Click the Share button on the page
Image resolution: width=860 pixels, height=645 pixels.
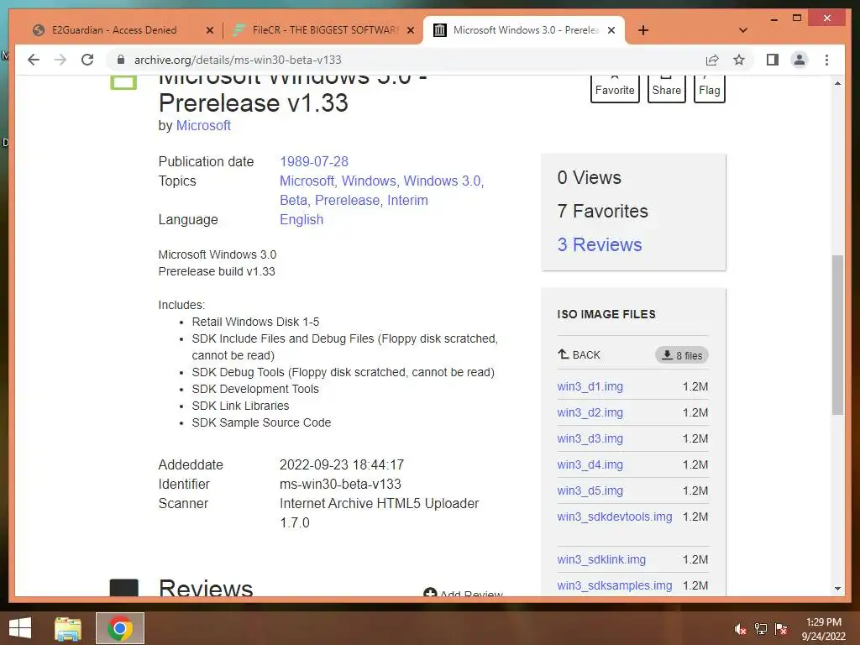click(x=666, y=89)
